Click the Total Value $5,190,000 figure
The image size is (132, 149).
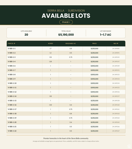[66, 35]
